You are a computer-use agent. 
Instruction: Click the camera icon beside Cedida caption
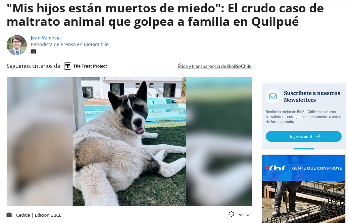pyautogui.click(x=9, y=215)
